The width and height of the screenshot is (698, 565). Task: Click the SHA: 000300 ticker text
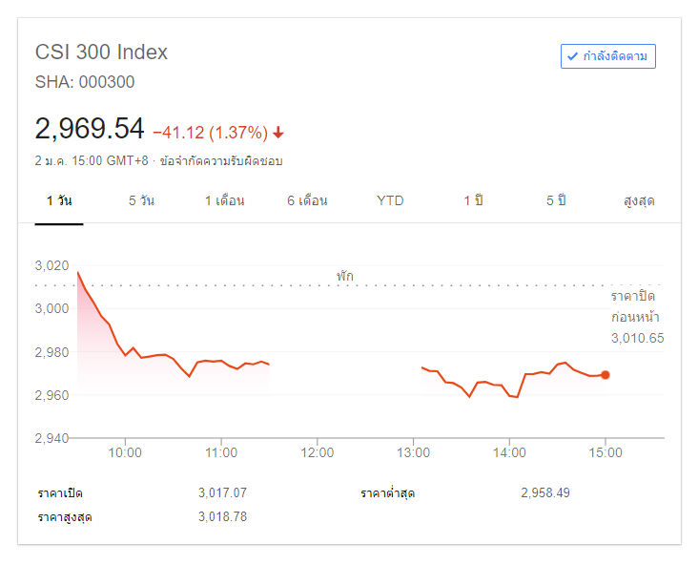click(x=85, y=82)
